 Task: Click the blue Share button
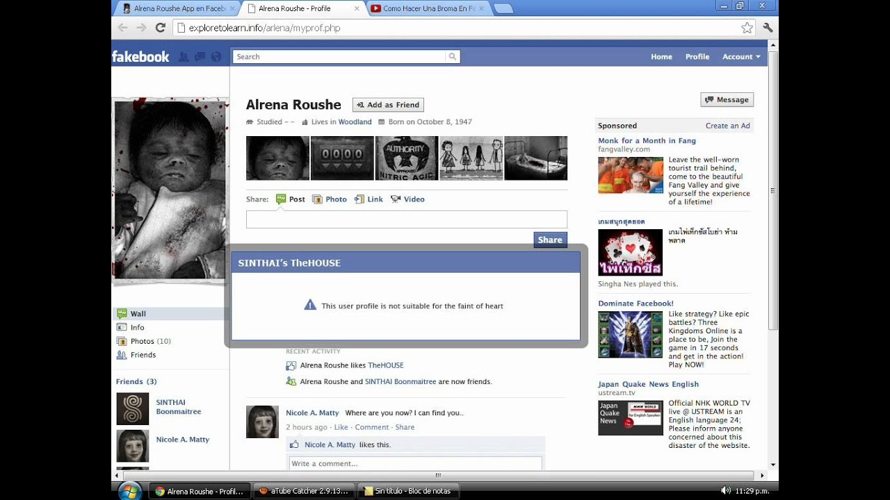pos(550,240)
